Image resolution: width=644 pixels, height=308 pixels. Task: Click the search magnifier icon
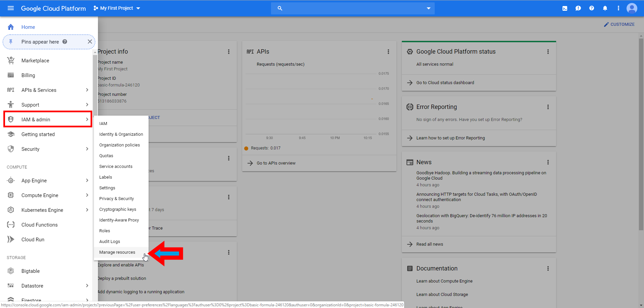tap(280, 8)
